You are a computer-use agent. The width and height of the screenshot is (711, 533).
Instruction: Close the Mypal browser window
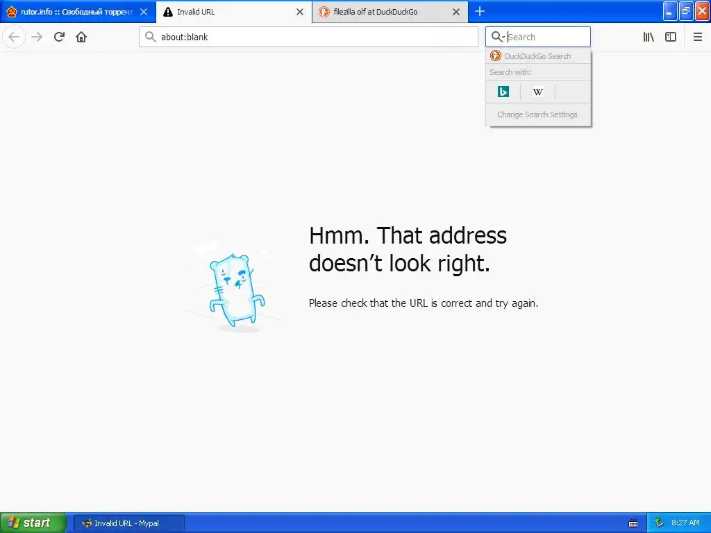702,11
